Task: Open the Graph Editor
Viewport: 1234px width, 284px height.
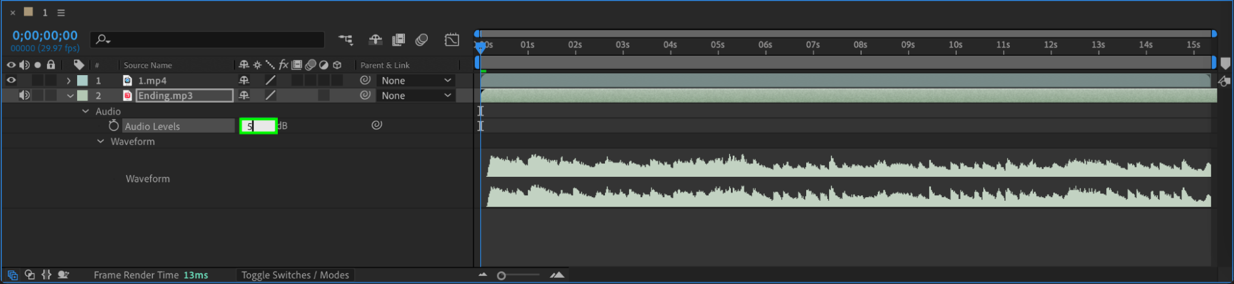Action: (x=452, y=40)
